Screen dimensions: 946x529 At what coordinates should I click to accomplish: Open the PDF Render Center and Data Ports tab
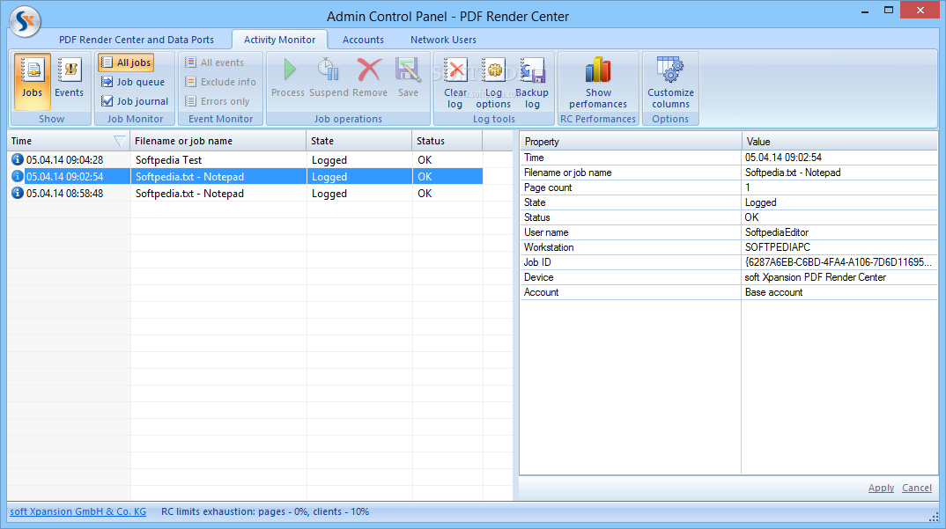tap(137, 40)
